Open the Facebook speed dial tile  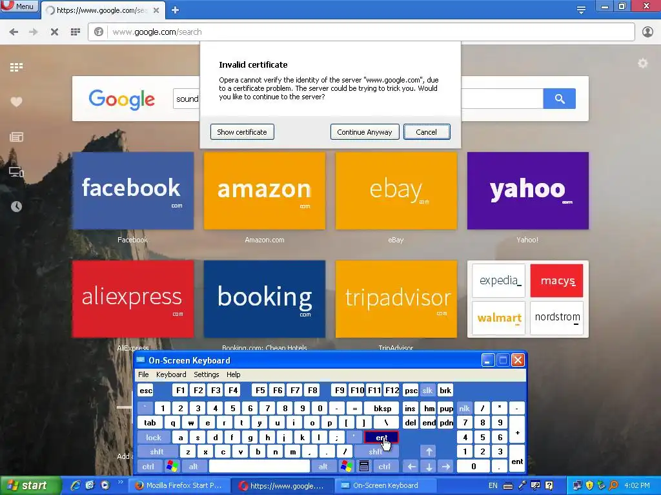(x=133, y=191)
